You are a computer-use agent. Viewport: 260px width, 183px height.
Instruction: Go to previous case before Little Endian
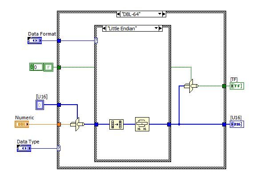pyautogui.click(x=104, y=28)
